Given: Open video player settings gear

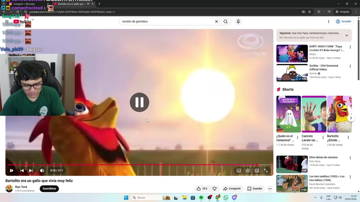Looking at the screenshot, I should (248, 171).
